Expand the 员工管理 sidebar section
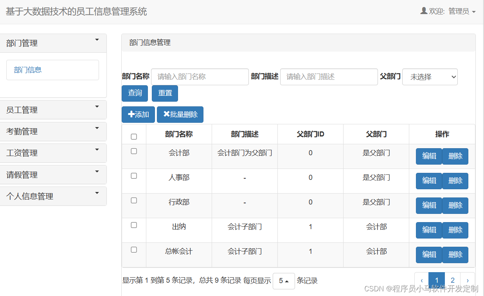Viewport: 484px width, 296px height. point(54,110)
